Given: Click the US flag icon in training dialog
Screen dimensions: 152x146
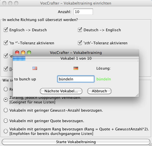Looking at the screenshot, I should click(x=35, y=68).
